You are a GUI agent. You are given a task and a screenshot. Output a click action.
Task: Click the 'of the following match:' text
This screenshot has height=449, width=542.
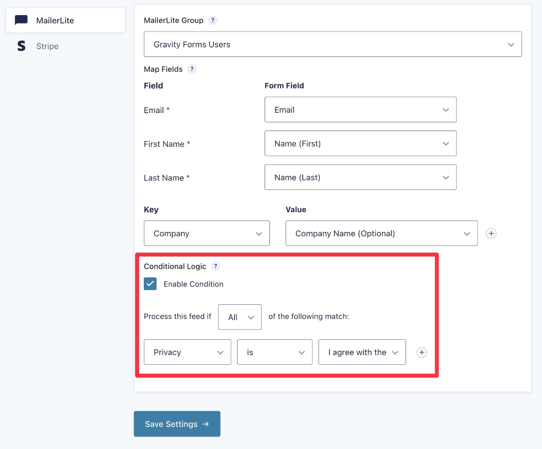tap(309, 316)
